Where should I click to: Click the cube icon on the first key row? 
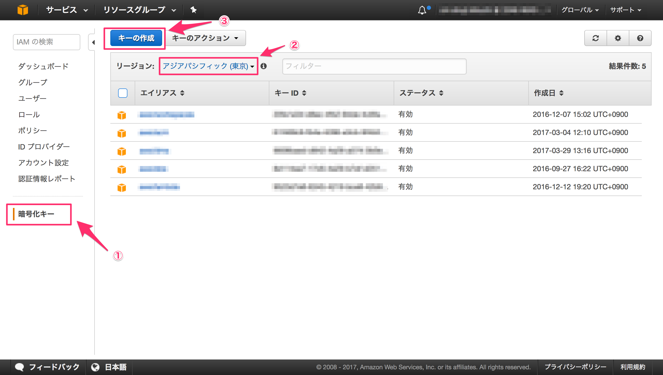[122, 115]
